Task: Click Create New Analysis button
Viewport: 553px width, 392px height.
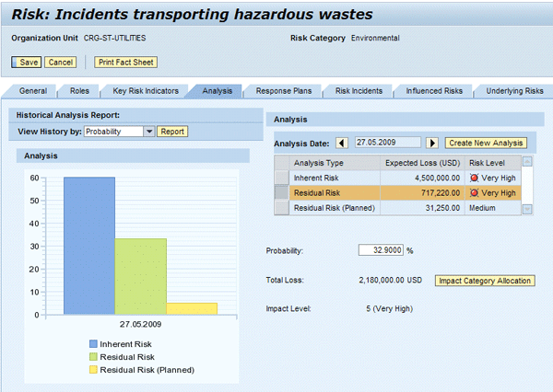Action: (x=486, y=143)
